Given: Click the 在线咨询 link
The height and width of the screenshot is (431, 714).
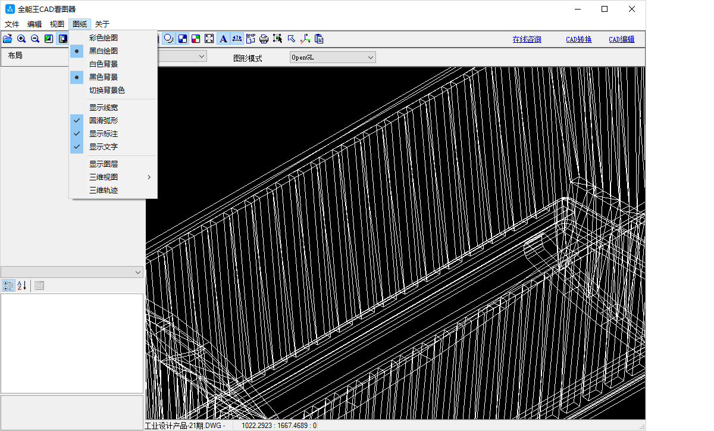Looking at the screenshot, I should (527, 39).
